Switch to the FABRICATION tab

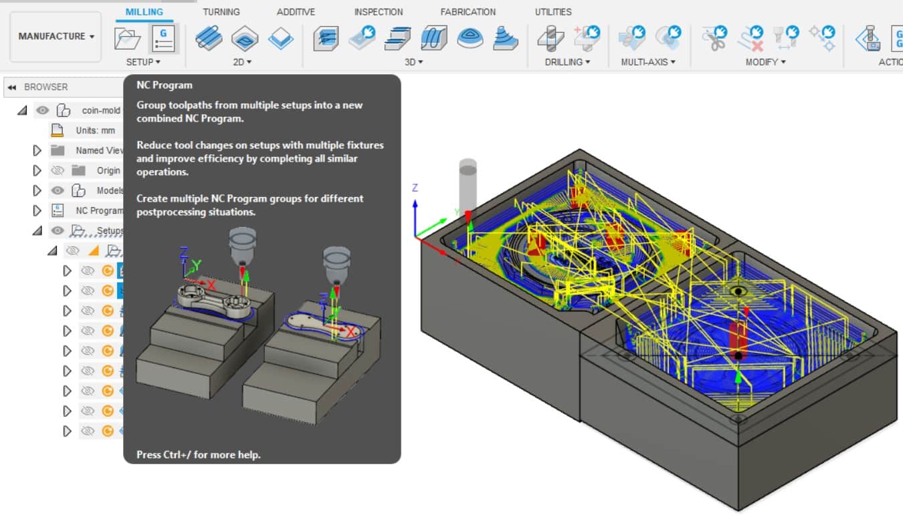pyautogui.click(x=468, y=12)
